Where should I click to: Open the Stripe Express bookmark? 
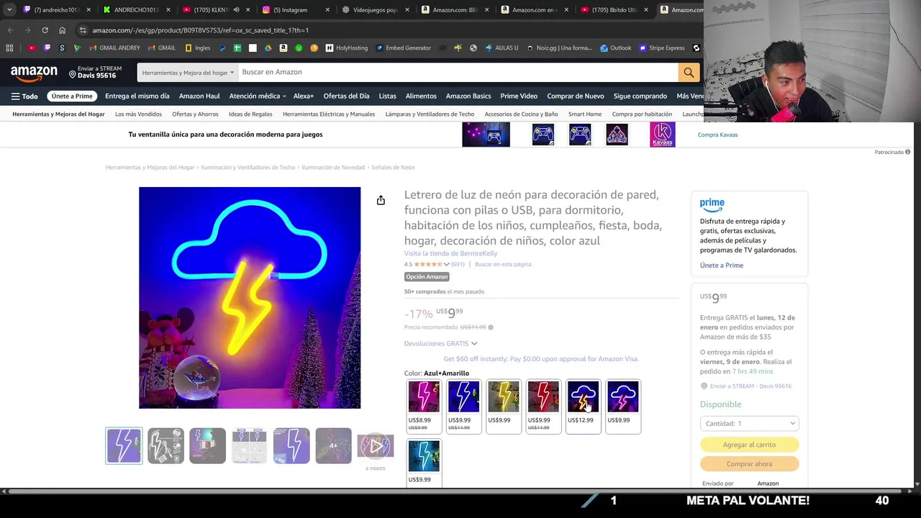[661, 48]
